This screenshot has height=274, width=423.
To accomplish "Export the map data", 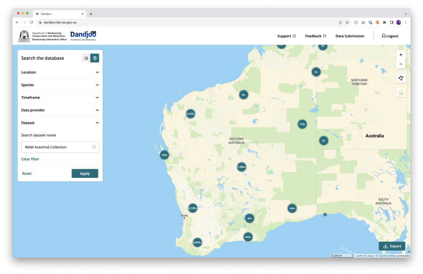I will pos(392,246).
